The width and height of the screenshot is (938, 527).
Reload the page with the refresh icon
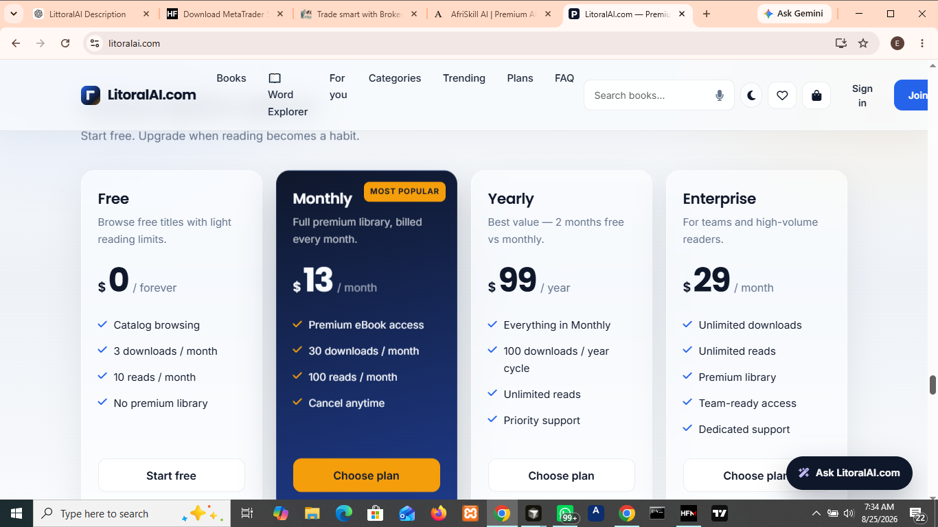pos(65,43)
